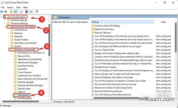Viewport: 178px width, 108px height.
Task: Click the policy icon beside Turn on Classic Shell
Action: (x=93, y=50)
